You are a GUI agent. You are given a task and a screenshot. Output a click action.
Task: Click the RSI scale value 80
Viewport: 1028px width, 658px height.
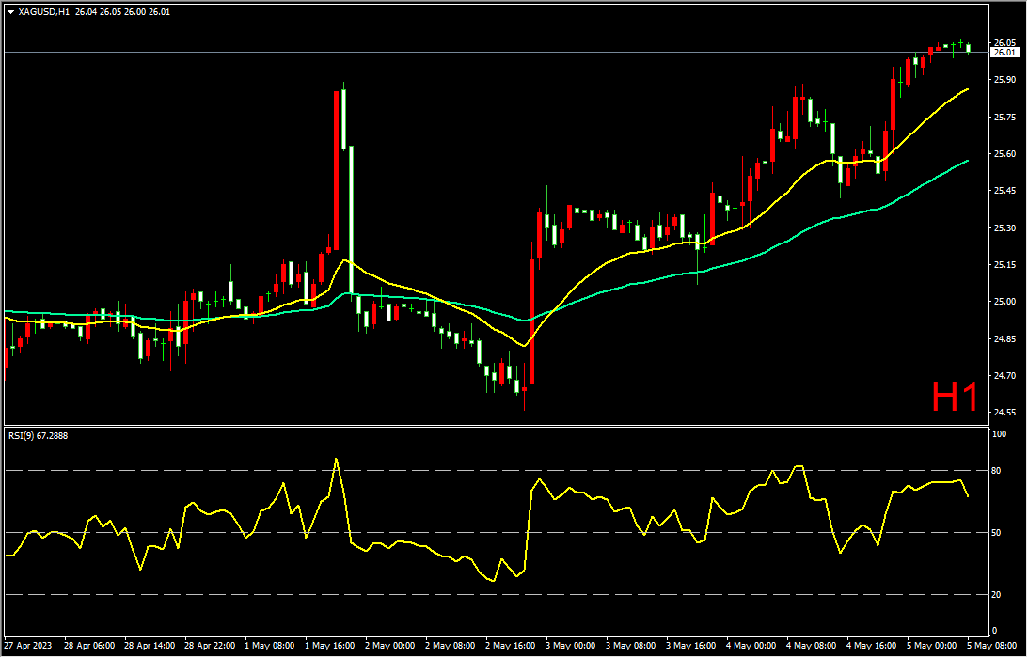[998, 471]
